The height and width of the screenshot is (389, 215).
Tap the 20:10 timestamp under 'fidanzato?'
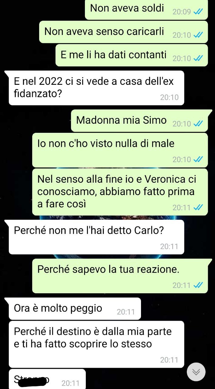point(169,97)
